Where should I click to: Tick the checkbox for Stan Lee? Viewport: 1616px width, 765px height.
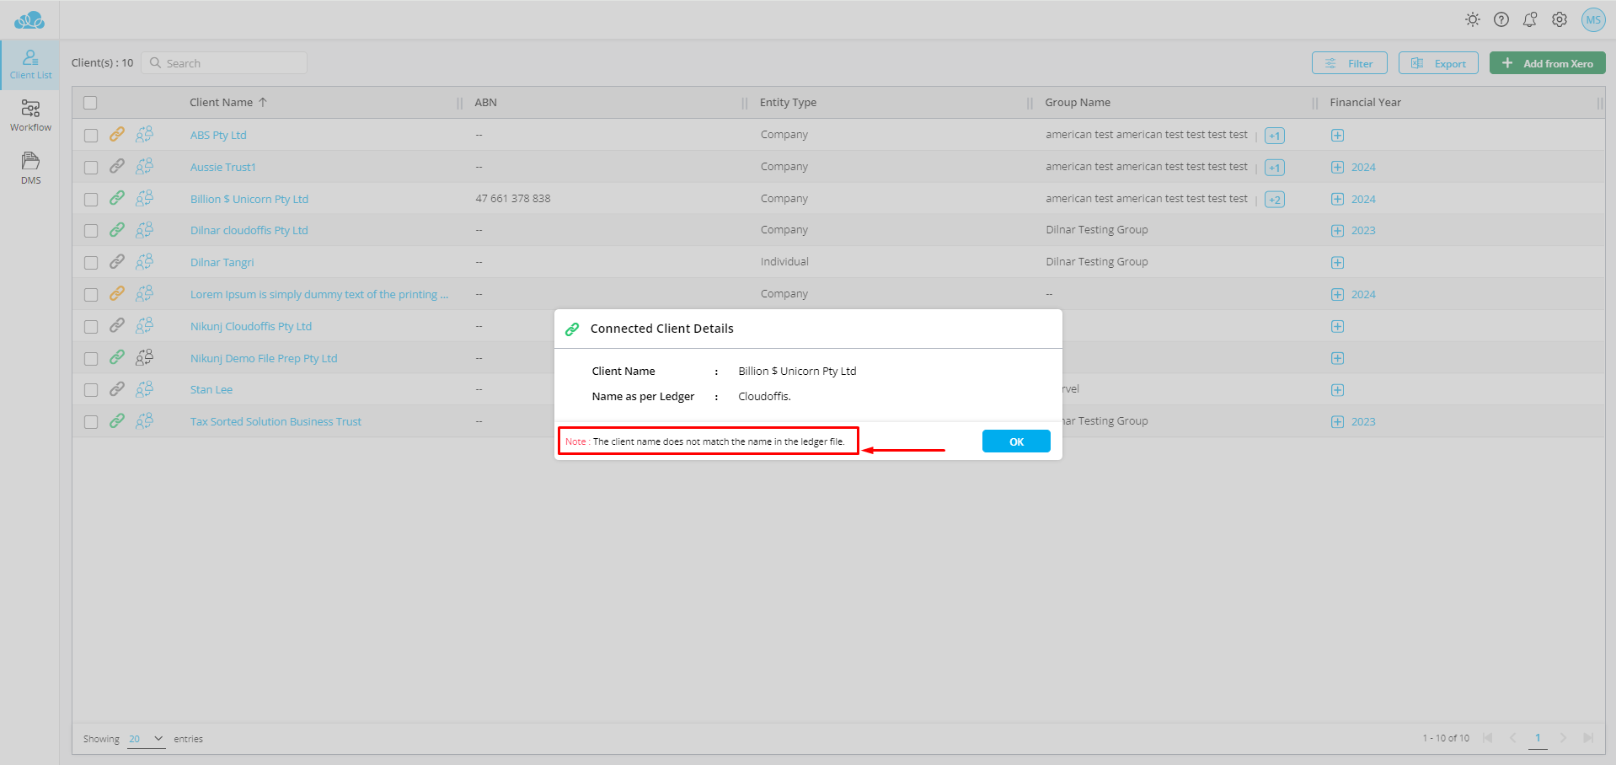tap(91, 390)
